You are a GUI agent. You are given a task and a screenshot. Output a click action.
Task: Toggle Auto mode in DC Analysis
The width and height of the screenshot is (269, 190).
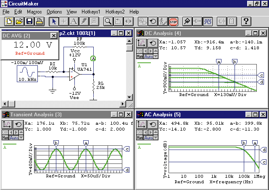coord(148,56)
